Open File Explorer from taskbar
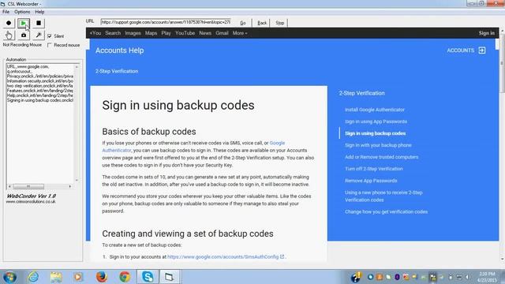 click(56, 277)
